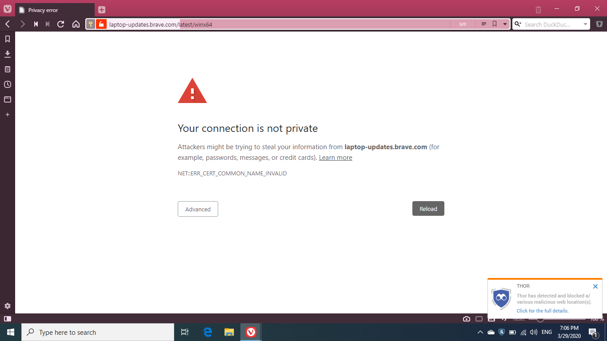Open the saved passwords key icon
The height and width of the screenshot is (341, 607).
[91, 24]
